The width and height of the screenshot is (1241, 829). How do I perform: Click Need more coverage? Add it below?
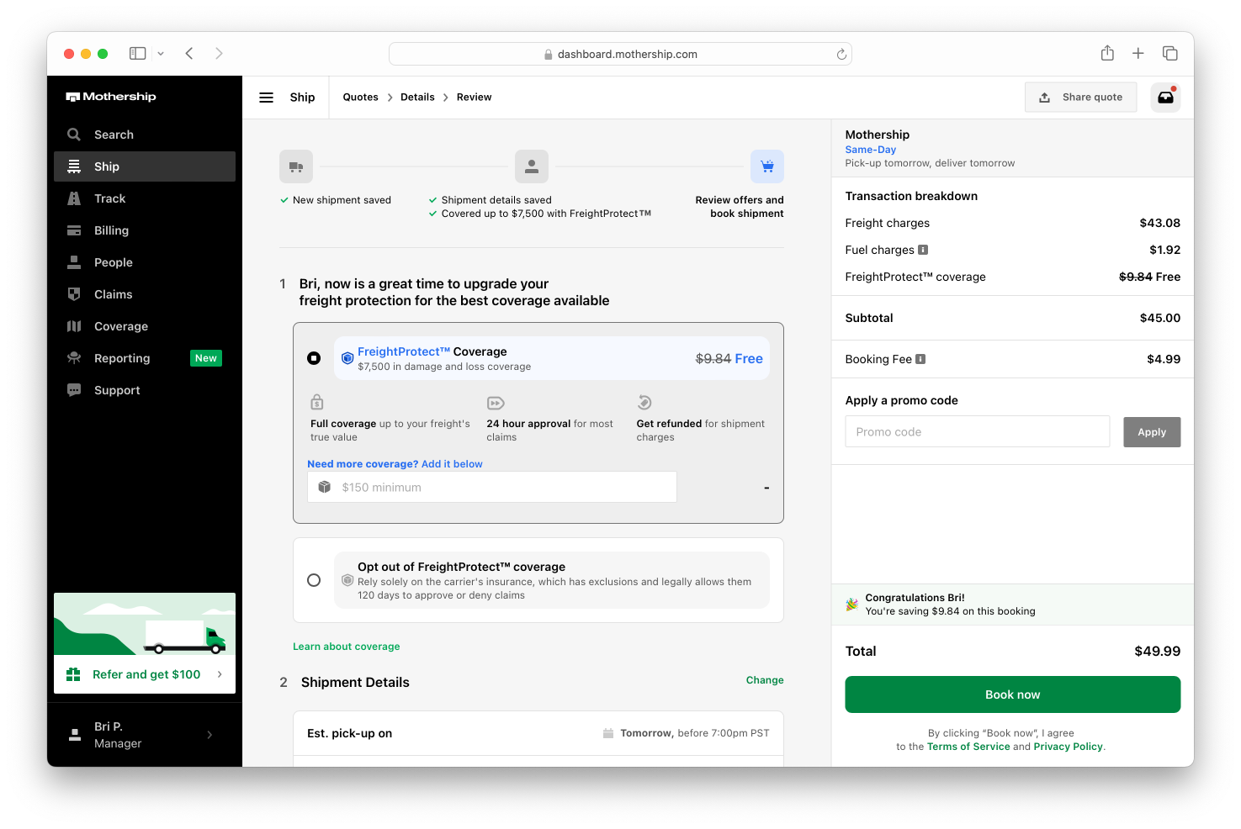395,464
